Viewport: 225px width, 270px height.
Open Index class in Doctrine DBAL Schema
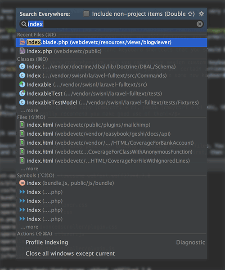(x=112, y=66)
